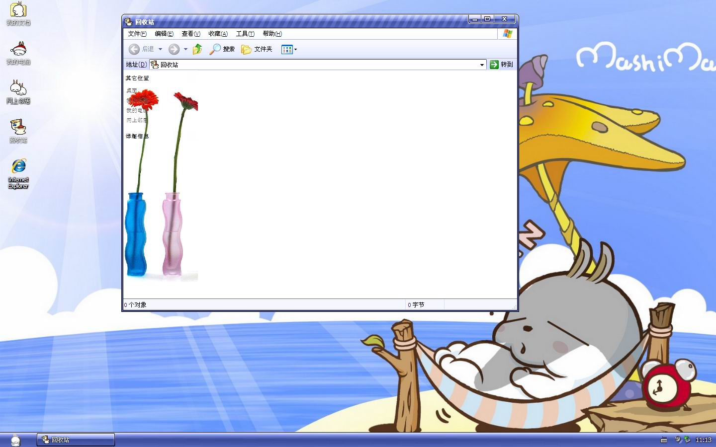Open the 查看(V) menu

point(190,34)
